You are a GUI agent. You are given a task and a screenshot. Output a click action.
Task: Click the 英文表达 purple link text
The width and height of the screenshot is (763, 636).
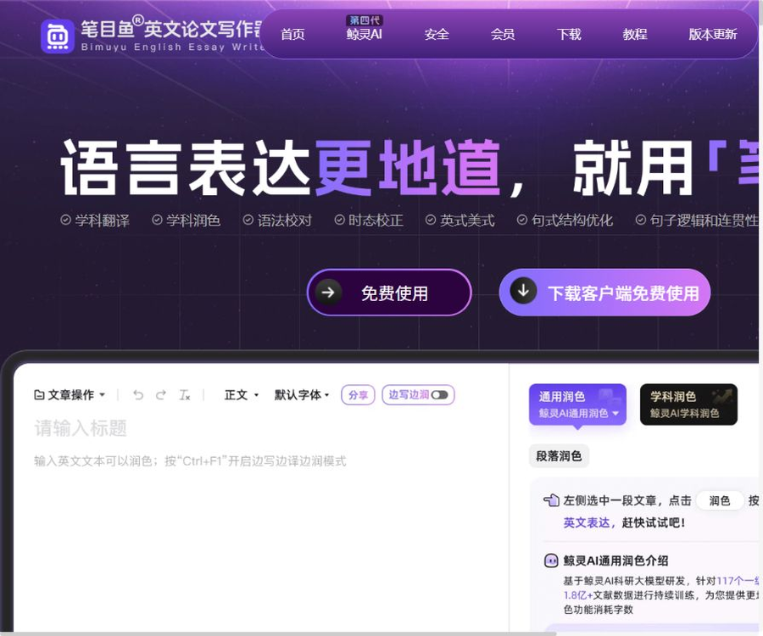[587, 522]
